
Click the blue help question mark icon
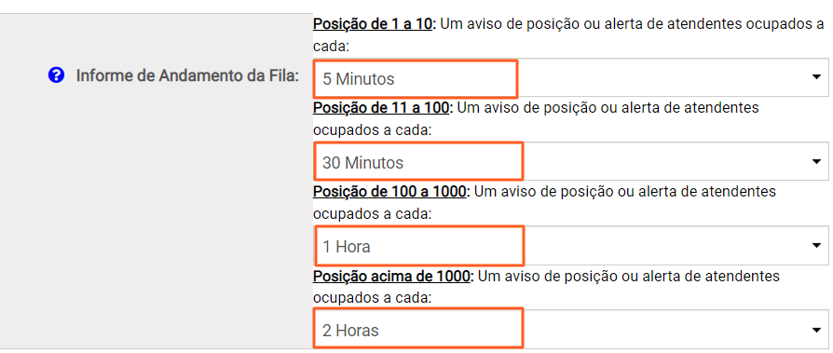pos(56,75)
